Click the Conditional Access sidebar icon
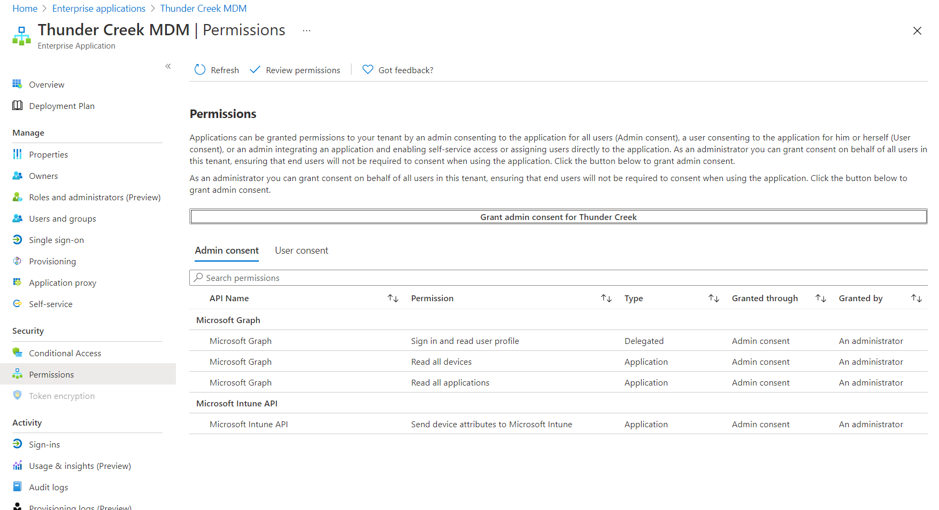Screen dimensions: 939x510 click(x=18, y=353)
